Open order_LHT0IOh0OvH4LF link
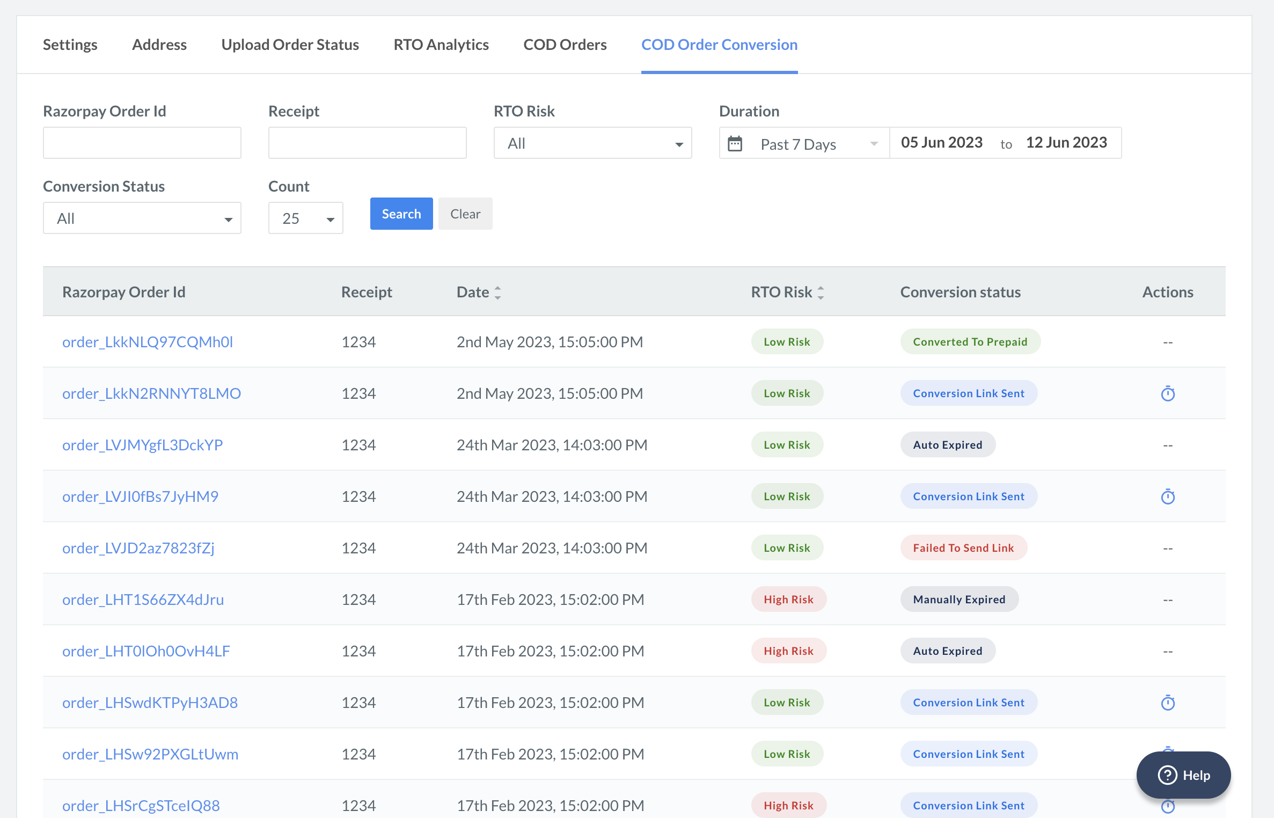The image size is (1274, 818). click(x=147, y=651)
